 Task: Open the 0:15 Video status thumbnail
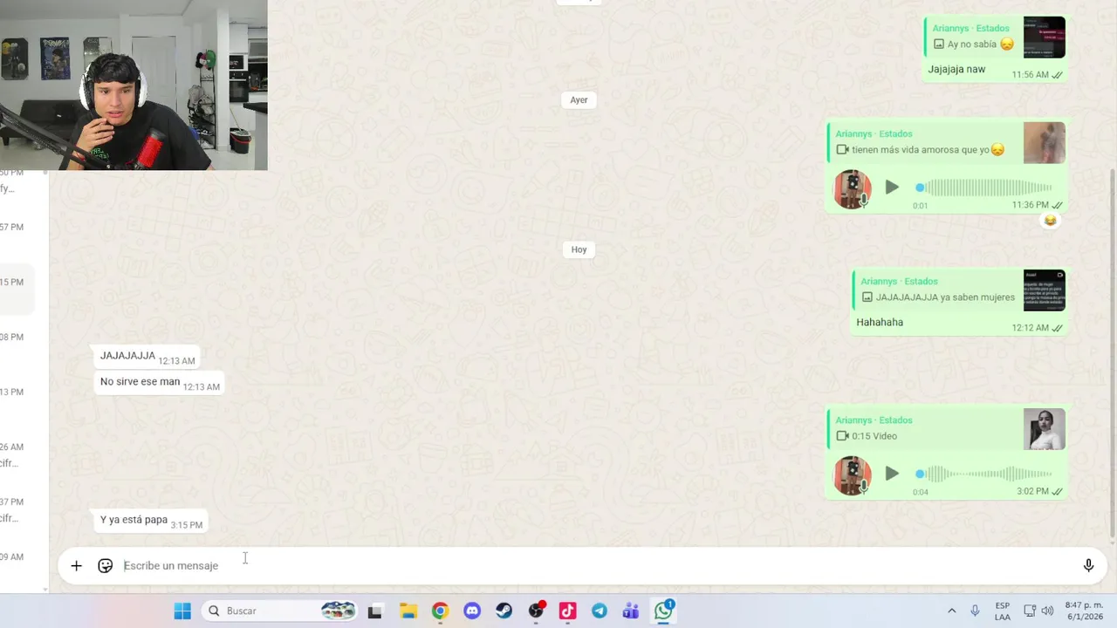pyautogui.click(x=1045, y=429)
